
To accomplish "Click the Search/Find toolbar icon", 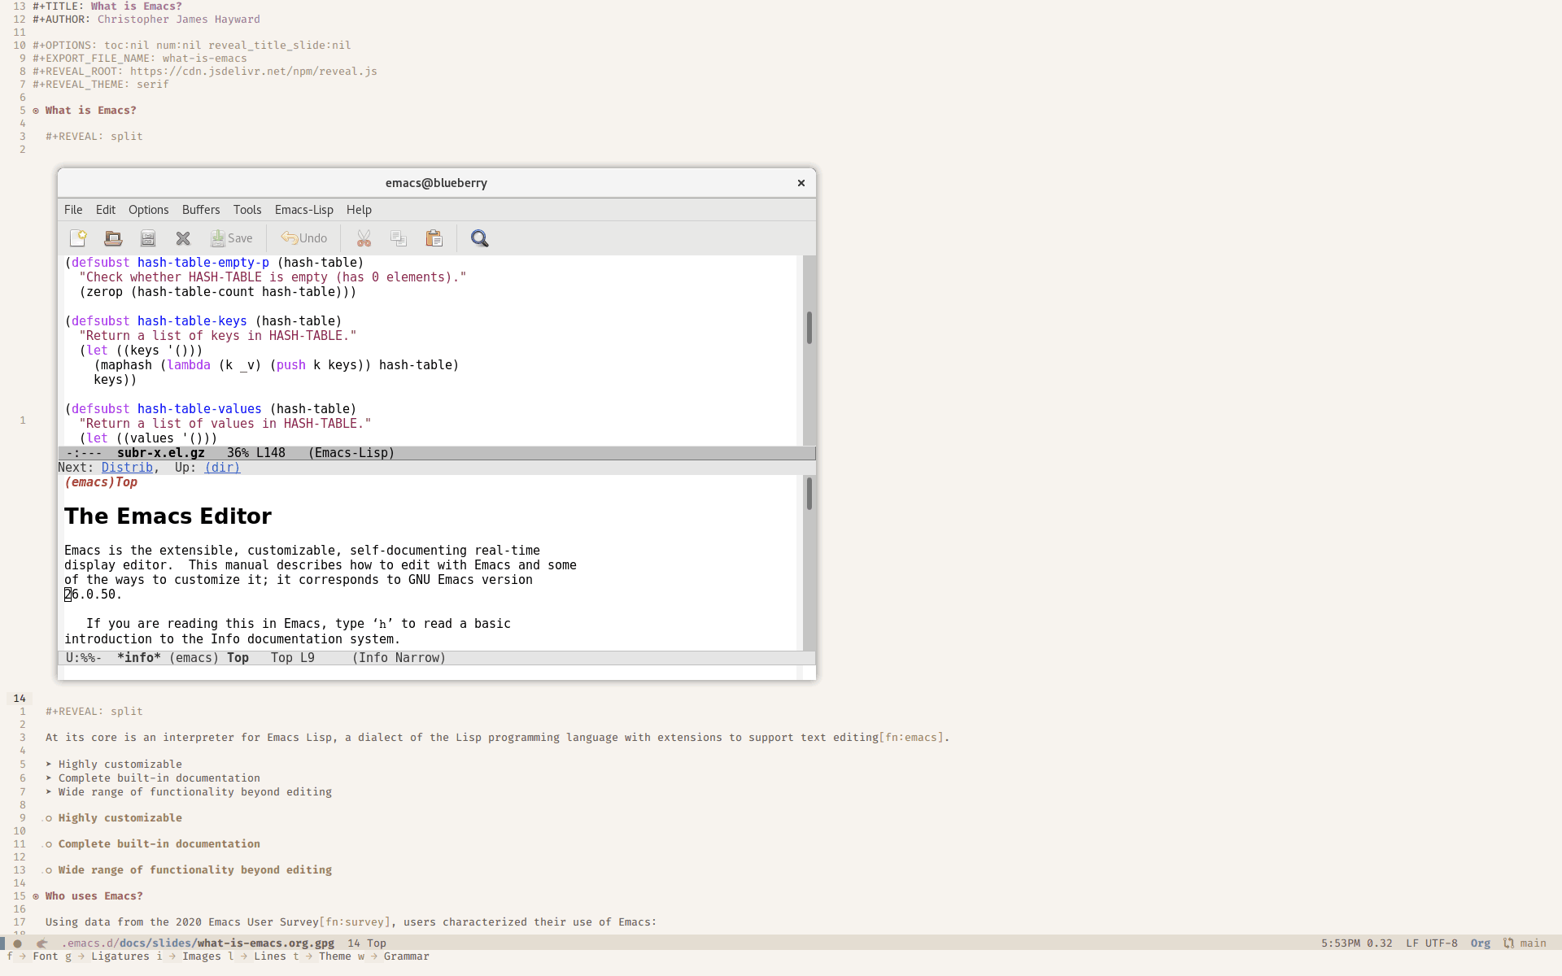I will tap(479, 238).
